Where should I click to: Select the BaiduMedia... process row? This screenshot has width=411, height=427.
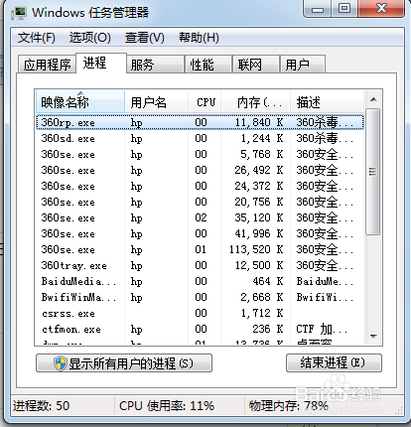200,281
